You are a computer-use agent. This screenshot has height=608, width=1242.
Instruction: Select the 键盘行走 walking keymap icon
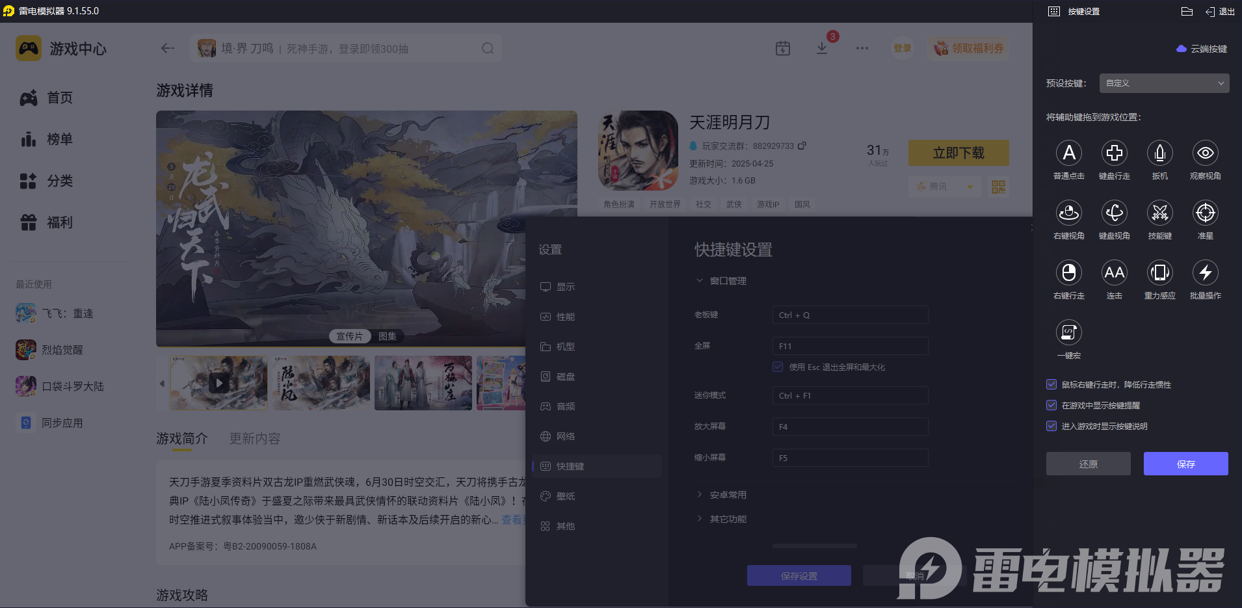point(1114,153)
